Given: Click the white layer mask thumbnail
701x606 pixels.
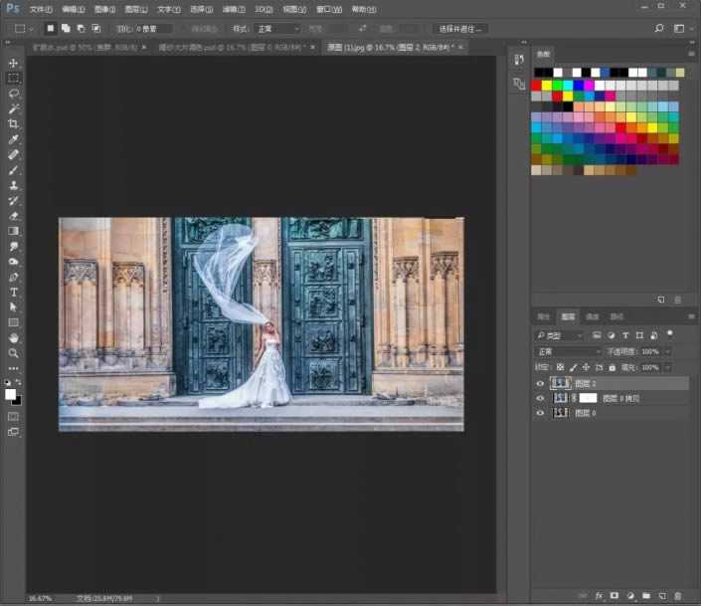Looking at the screenshot, I should [x=589, y=398].
